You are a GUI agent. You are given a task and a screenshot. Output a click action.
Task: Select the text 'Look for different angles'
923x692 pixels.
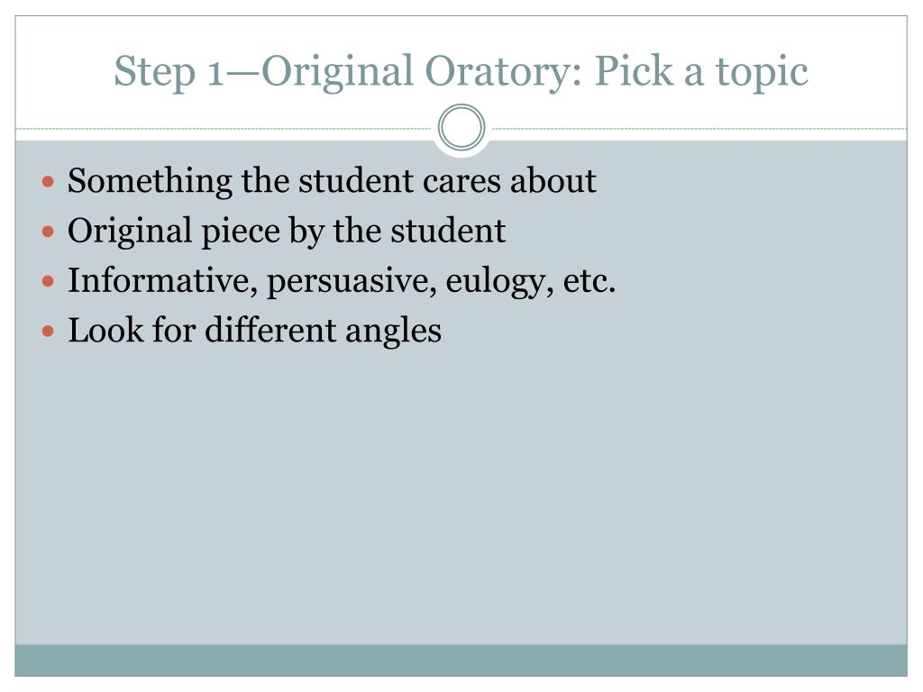point(254,331)
